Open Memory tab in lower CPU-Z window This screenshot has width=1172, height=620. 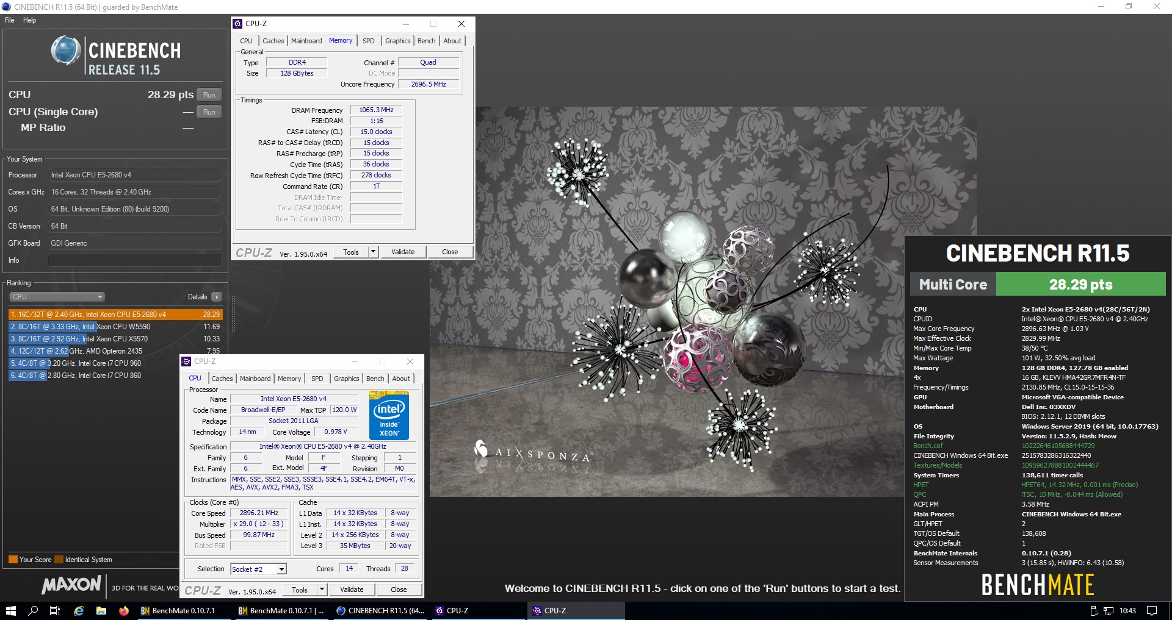tap(289, 379)
